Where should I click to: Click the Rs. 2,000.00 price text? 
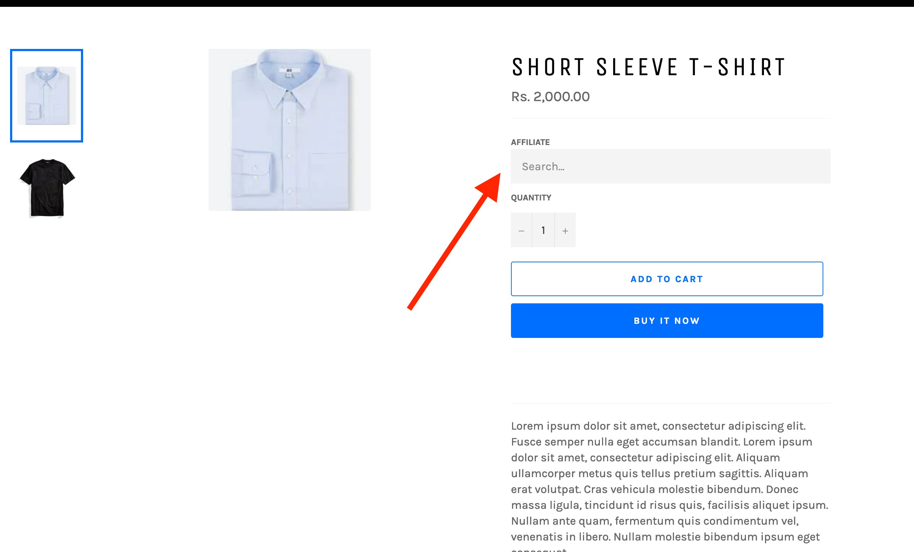click(x=550, y=96)
